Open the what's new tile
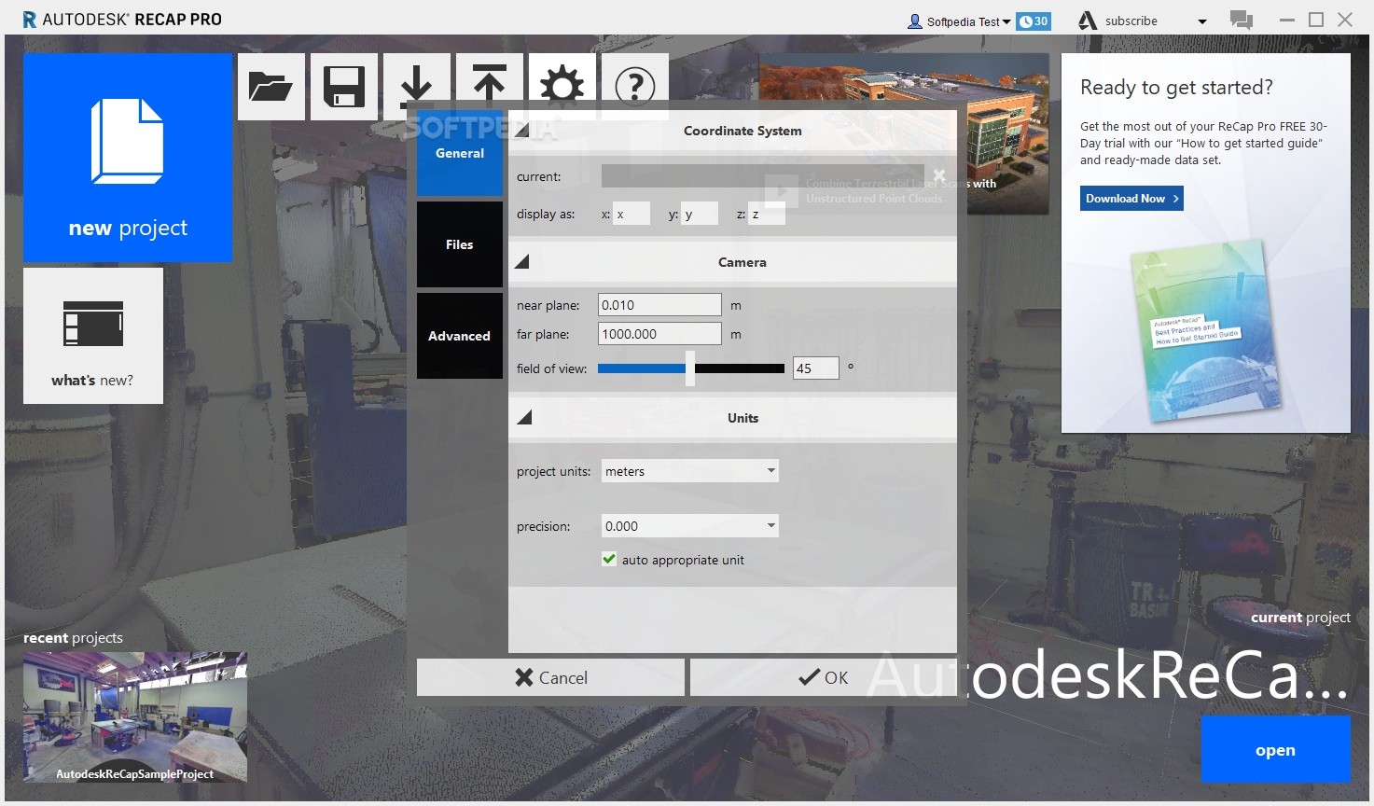Screen dimensions: 1374x806 (93, 336)
